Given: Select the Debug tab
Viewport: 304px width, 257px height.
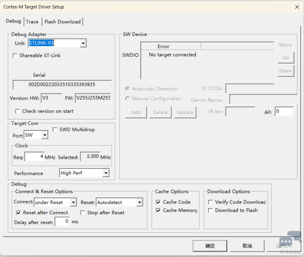Looking at the screenshot, I should [13, 21].
